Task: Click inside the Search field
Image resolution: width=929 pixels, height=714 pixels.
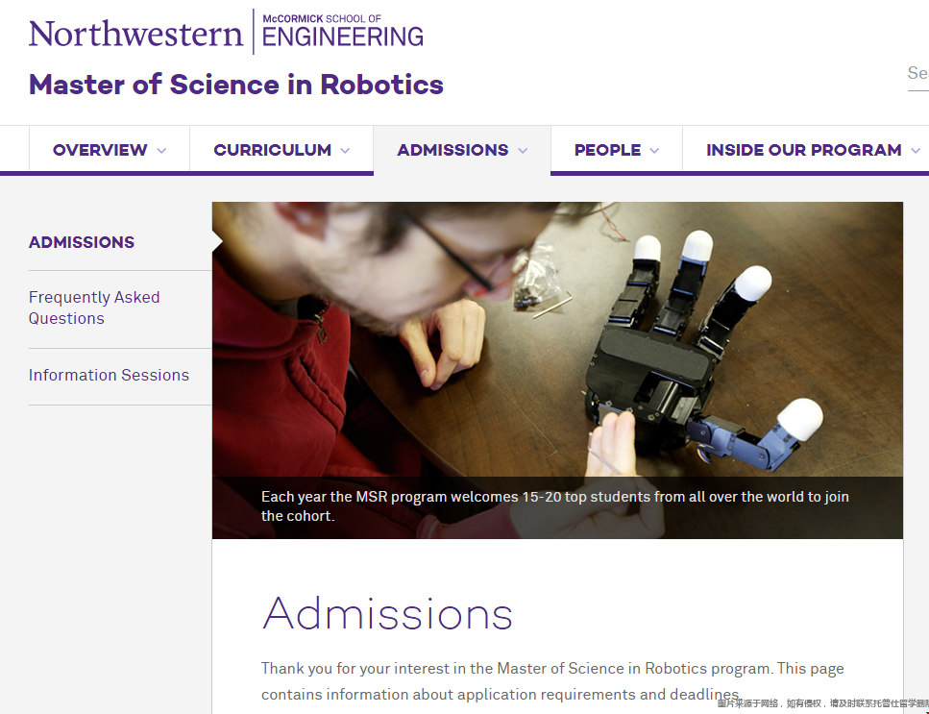Action: (918, 75)
